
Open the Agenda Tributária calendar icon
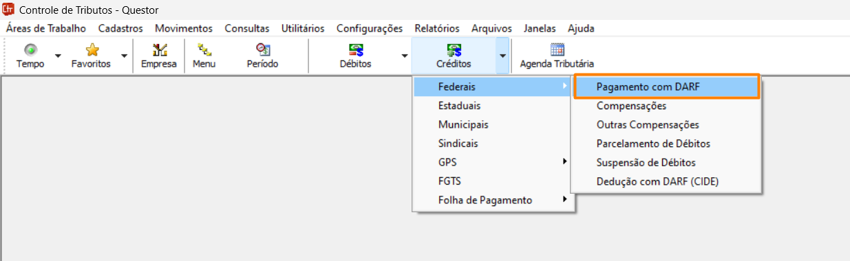(557, 49)
